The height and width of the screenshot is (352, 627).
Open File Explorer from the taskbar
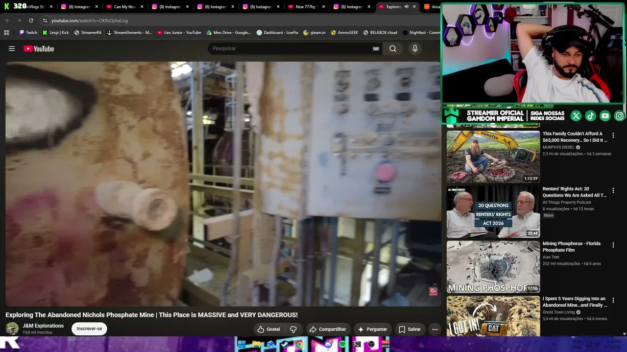tap(256, 344)
